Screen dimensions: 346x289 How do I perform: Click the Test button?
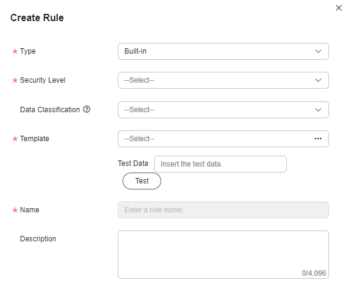[x=142, y=181]
